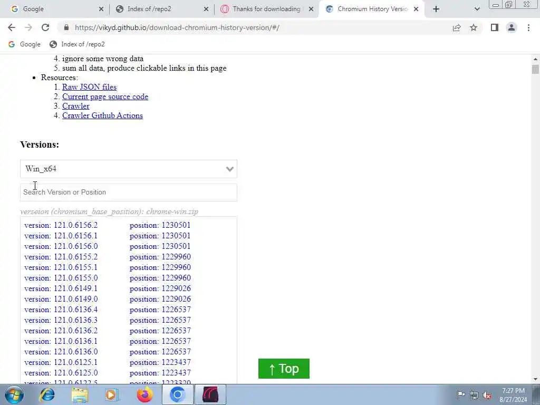Click the address bar URL
540x405 pixels.
click(177, 27)
